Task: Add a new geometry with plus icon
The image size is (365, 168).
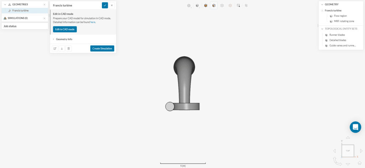Action: coord(44,5)
